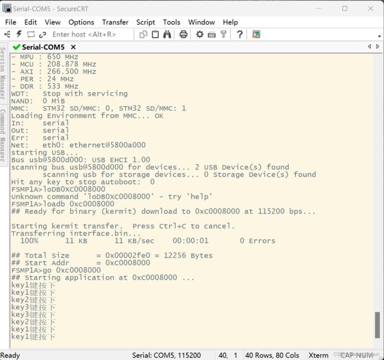Click '## Starting application at 0xC0008000' line
Screen dimensions: 384x360
tap(103, 277)
